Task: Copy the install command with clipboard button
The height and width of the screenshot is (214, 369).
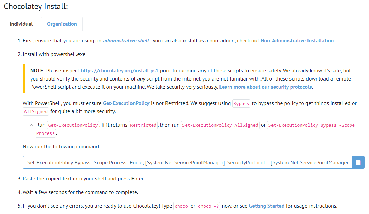Action: 358,162
